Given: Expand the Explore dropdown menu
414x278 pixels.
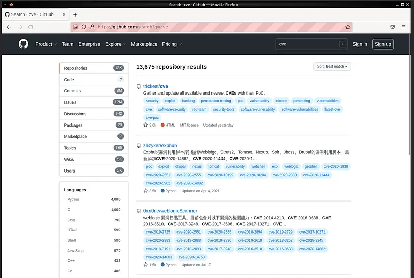Looking at the screenshot, I should pos(115,44).
